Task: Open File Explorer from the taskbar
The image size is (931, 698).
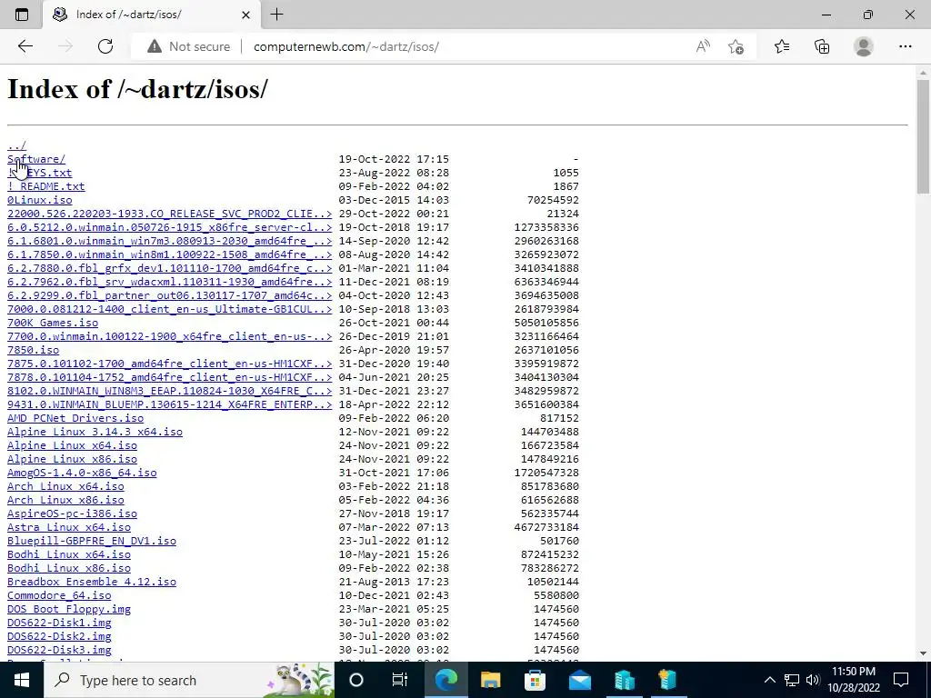Action: tap(490, 680)
